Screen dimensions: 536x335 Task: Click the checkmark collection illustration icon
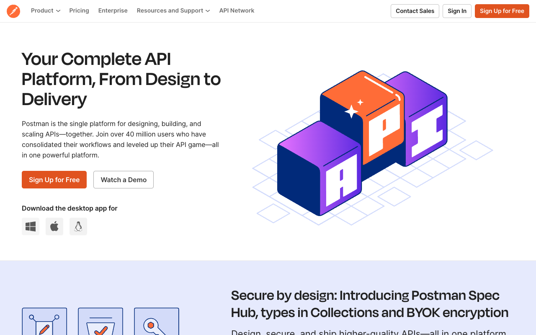[100, 322]
